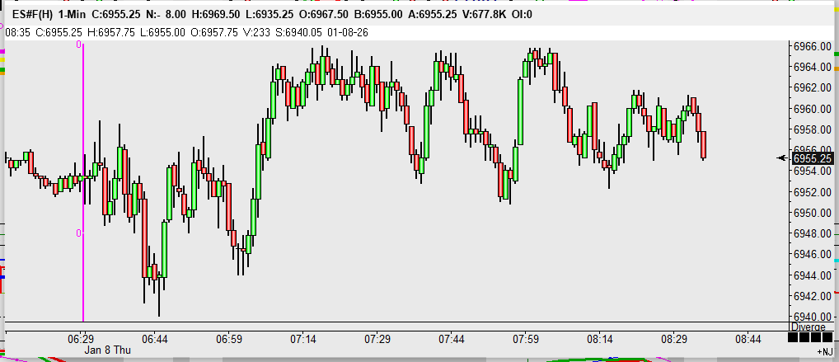839x362 pixels.
Task: Click the upper magenta 0 marker
Action: [x=79, y=45]
